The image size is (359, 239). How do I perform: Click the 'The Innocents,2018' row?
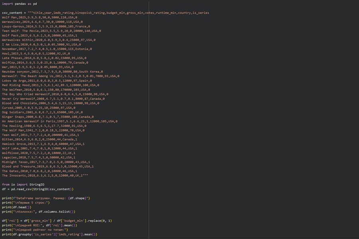tap(45, 176)
